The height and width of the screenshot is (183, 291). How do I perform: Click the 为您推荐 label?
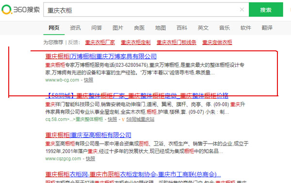pyautogui.click(x=53, y=43)
